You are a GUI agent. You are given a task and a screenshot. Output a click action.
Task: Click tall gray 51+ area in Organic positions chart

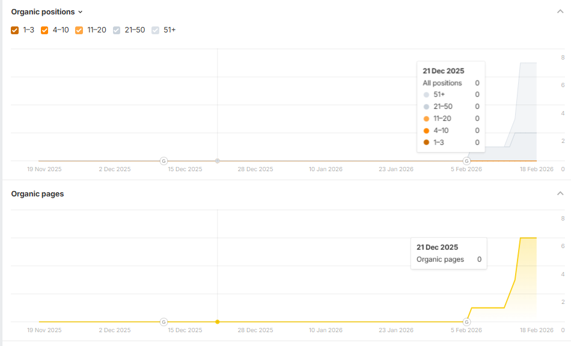[x=528, y=96]
